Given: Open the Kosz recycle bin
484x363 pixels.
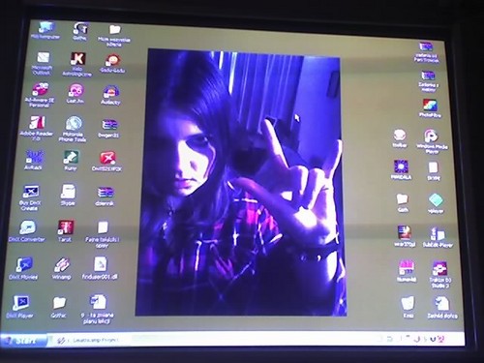Looking at the screenshot, I should [408, 307].
